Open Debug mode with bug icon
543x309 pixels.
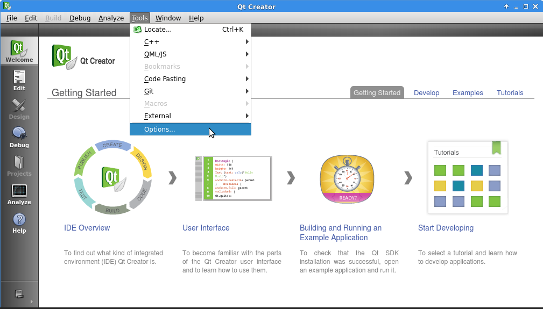pos(19,137)
